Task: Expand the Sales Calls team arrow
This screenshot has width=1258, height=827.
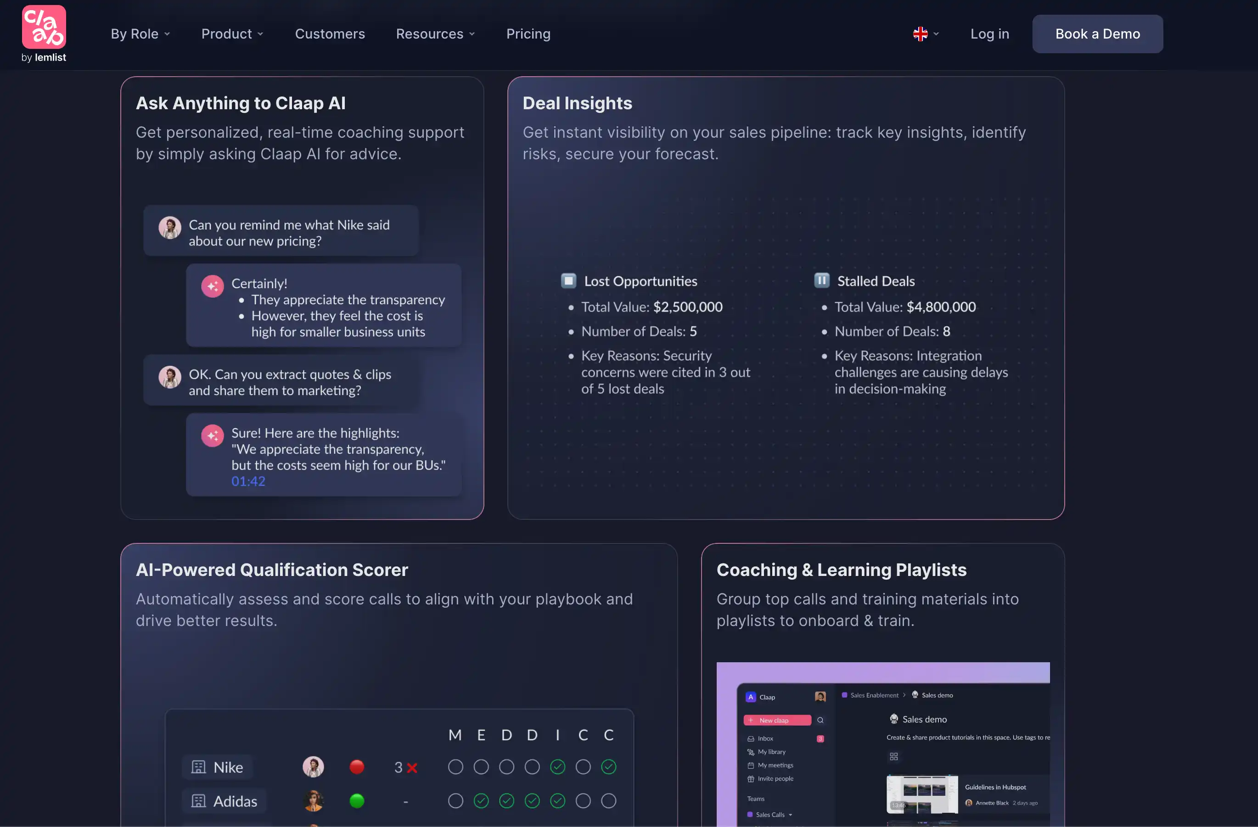Action: 791,815
